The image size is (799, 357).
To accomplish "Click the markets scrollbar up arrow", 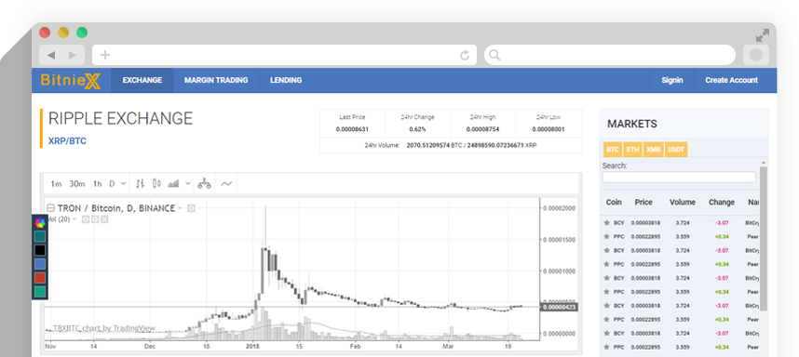I will coord(763,162).
